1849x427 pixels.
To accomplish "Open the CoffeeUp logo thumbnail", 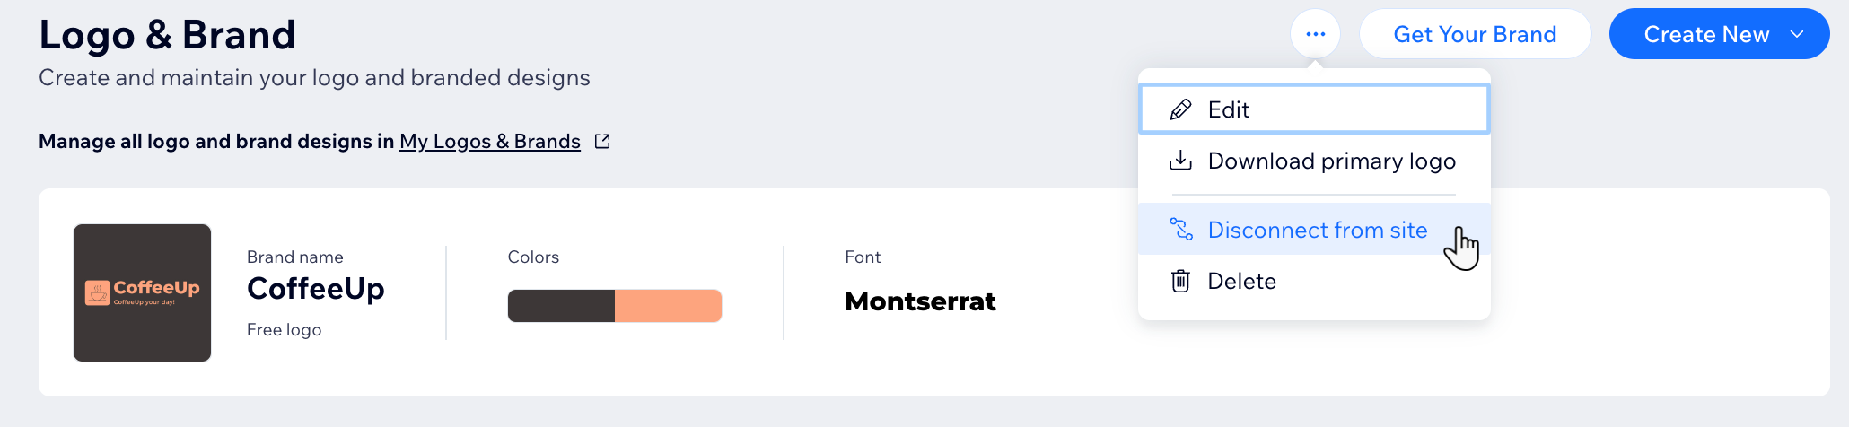I will [x=142, y=292].
